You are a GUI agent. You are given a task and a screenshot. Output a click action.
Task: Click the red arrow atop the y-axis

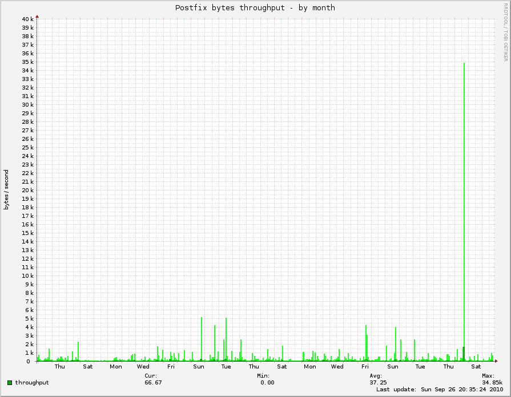(37, 17)
